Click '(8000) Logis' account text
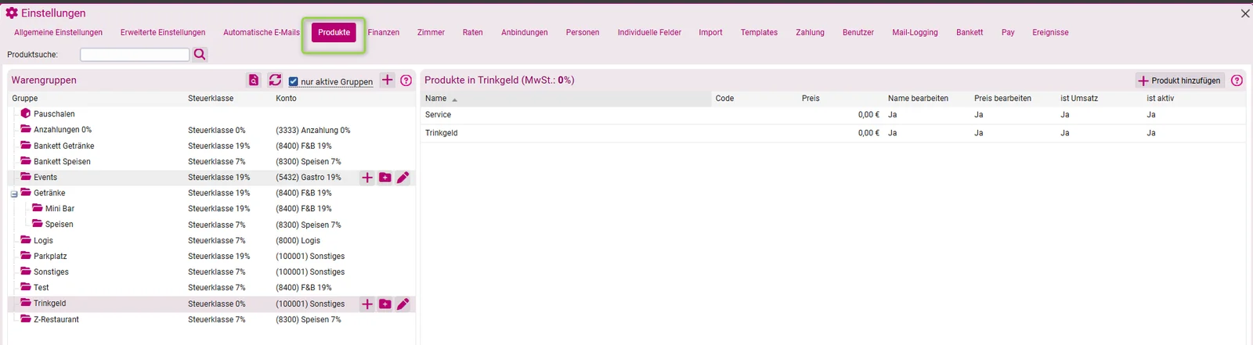Viewport: 1253px width, 345px height. [298, 240]
